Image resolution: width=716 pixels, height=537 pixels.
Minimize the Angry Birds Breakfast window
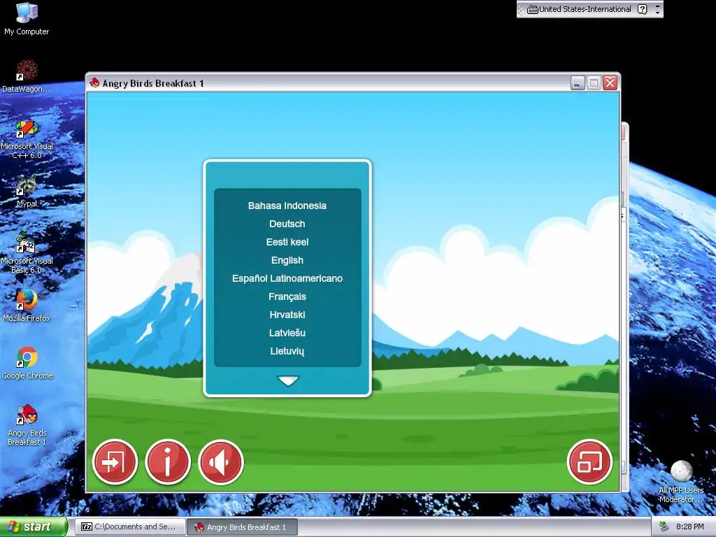tap(578, 83)
